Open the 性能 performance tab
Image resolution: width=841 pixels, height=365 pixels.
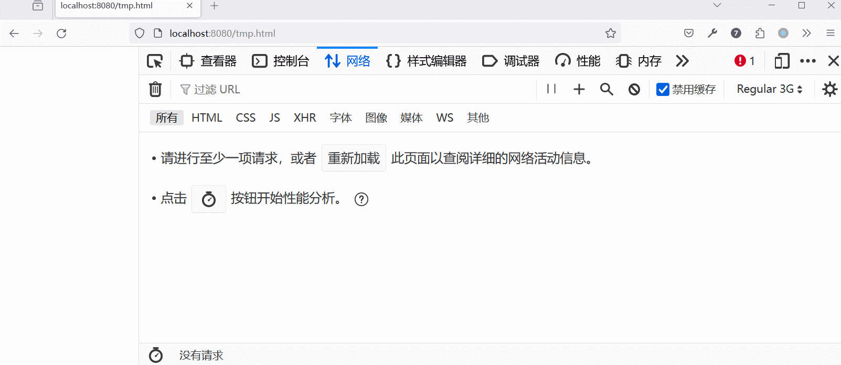[578, 61]
